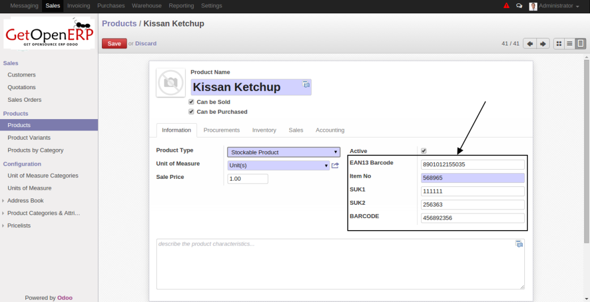Click the red warning triangle icon

point(506,6)
